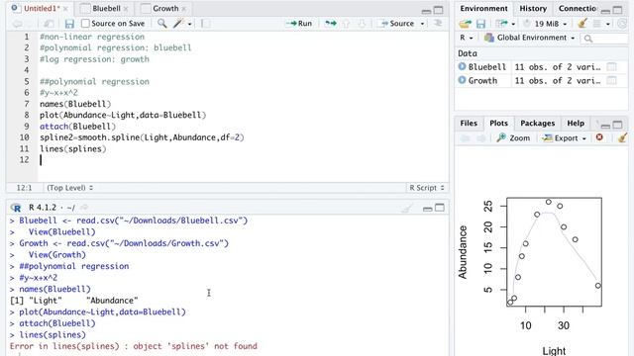Compile report using the notebook icon

(x=206, y=24)
